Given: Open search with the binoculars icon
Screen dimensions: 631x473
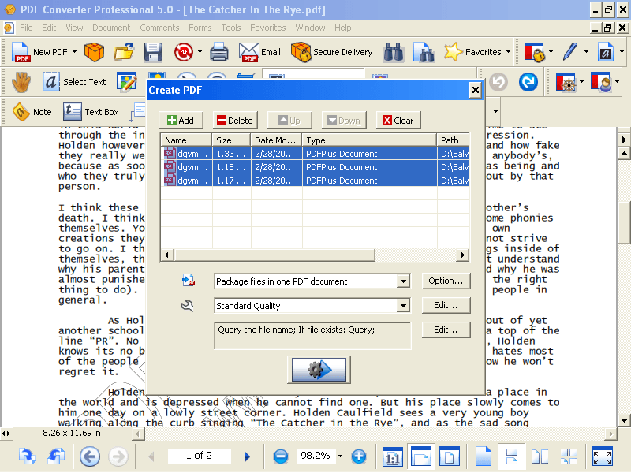Looking at the screenshot, I should click(394, 52).
